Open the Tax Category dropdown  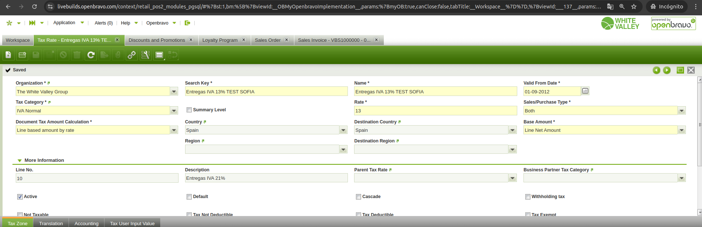(174, 111)
